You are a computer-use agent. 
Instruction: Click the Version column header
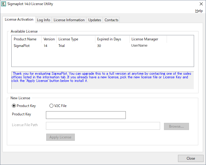49,39
